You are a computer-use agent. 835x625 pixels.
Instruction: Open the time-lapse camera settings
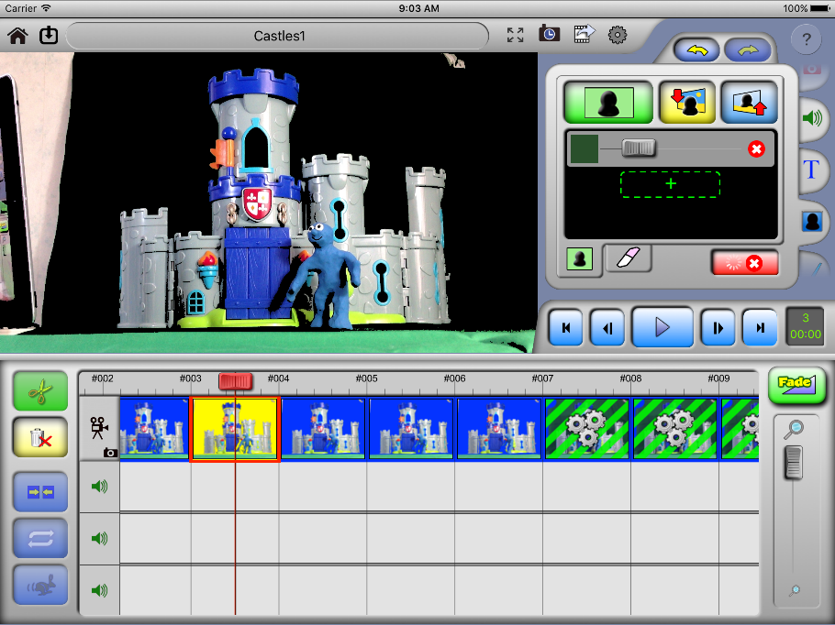[549, 35]
